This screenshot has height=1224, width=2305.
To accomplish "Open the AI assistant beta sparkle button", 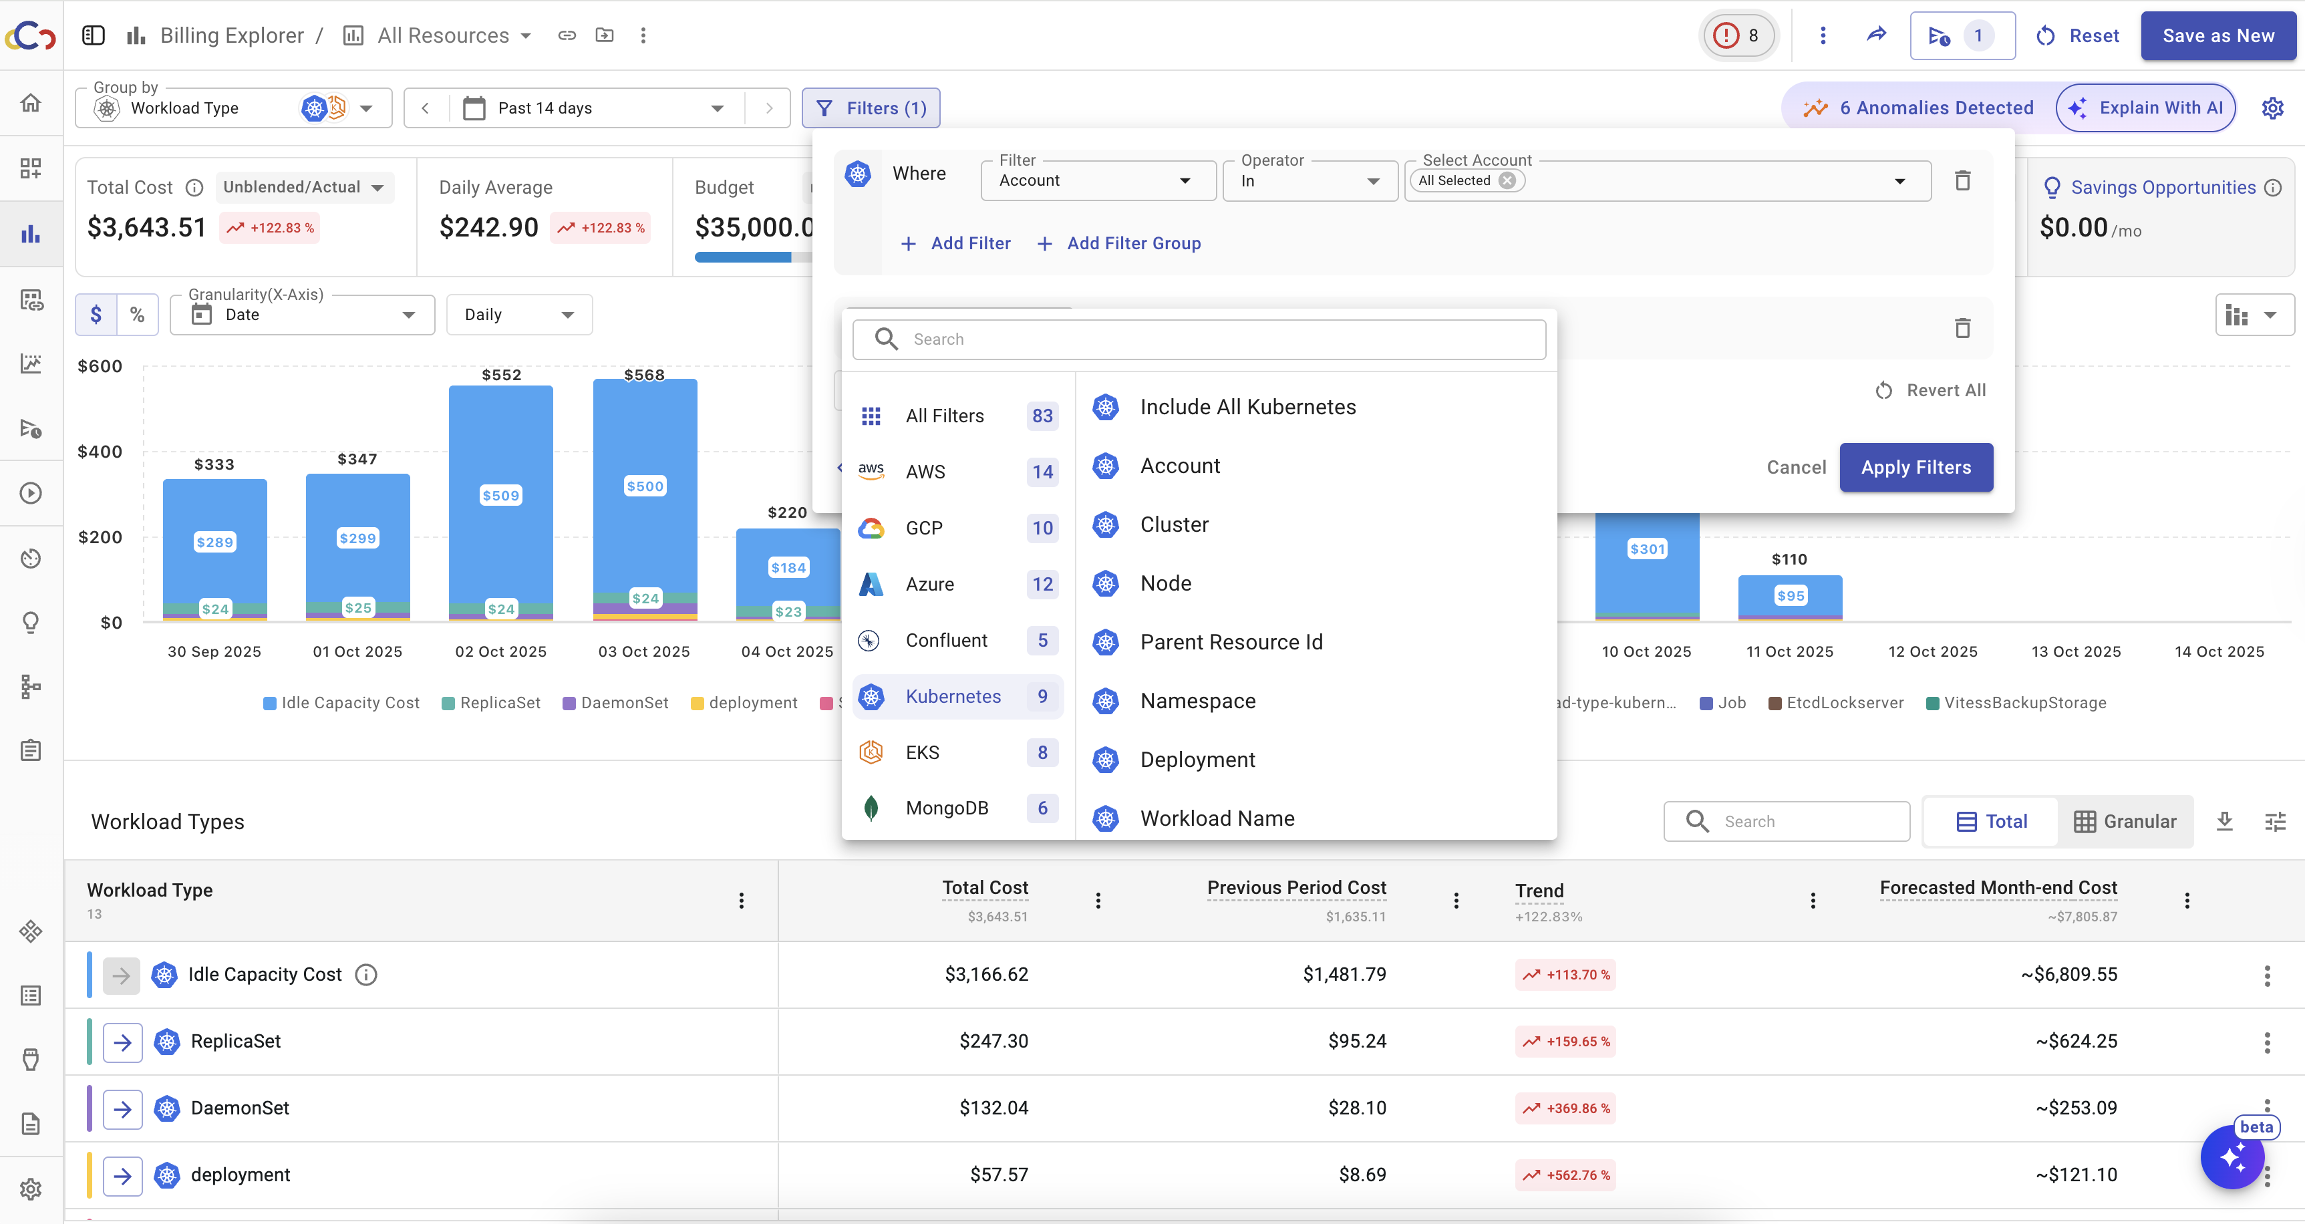I will click(x=2232, y=1158).
